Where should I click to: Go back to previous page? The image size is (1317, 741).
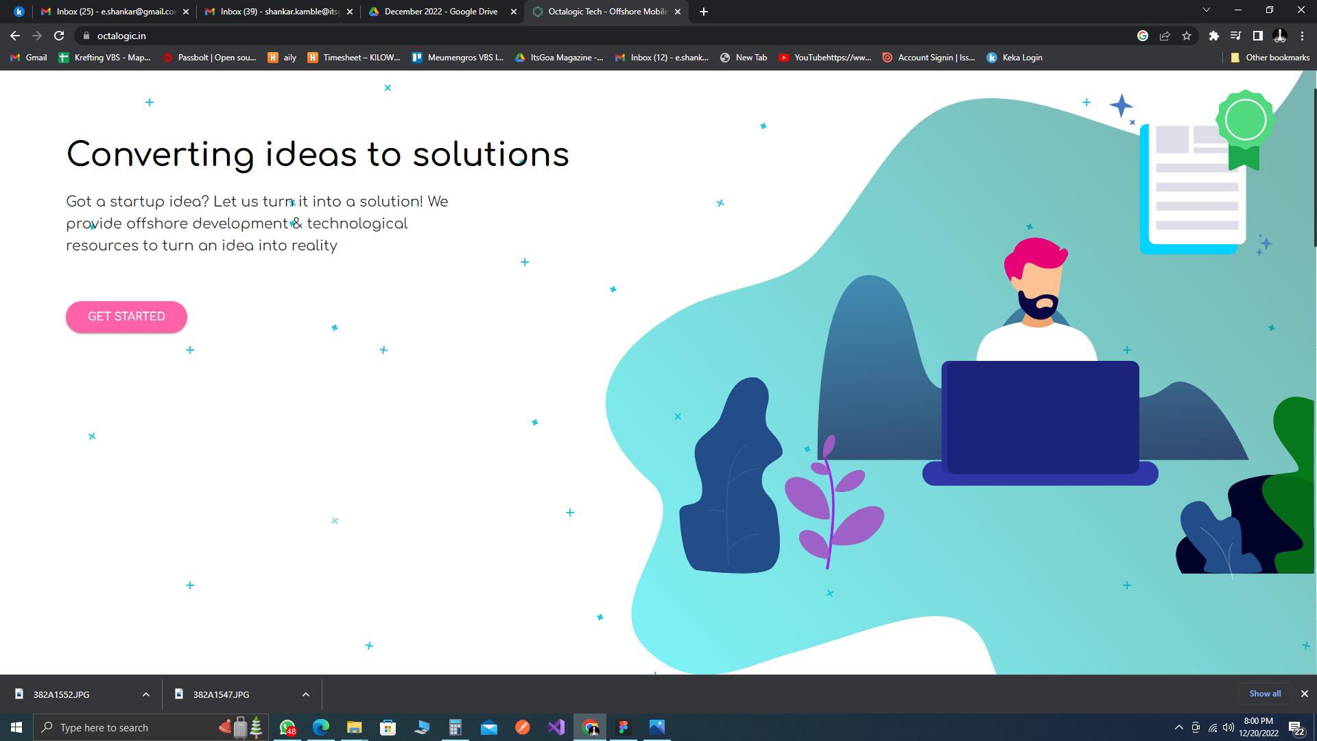[15, 36]
